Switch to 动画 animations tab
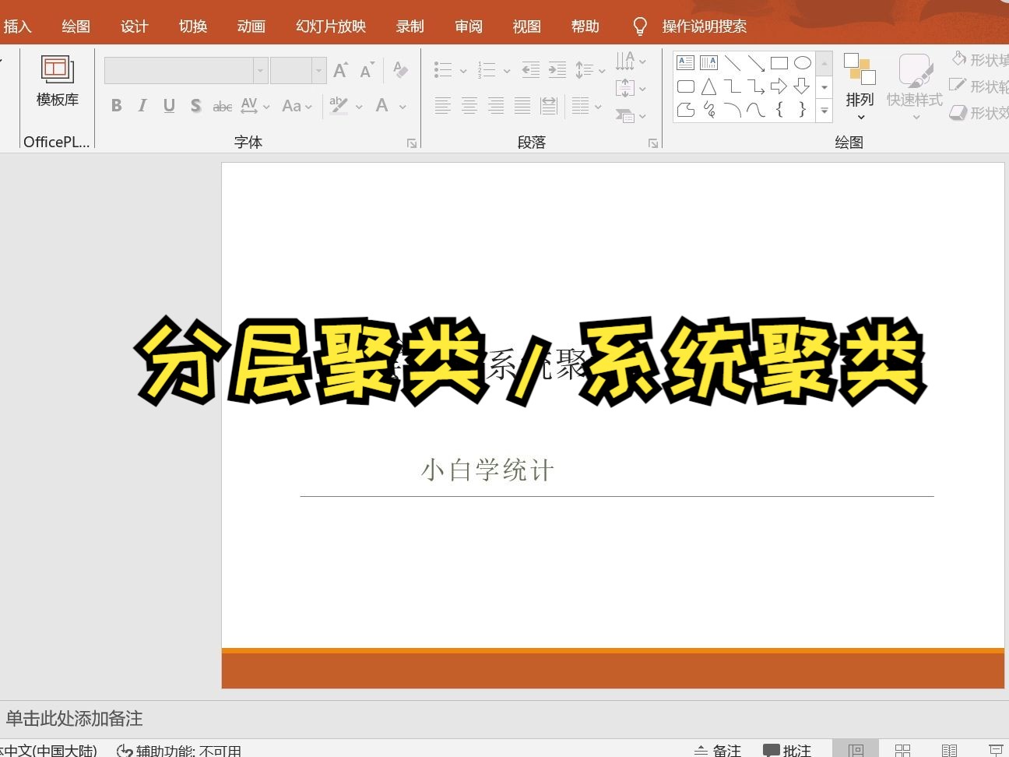Viewport: 1009px width, 757px height. point(251,26)
